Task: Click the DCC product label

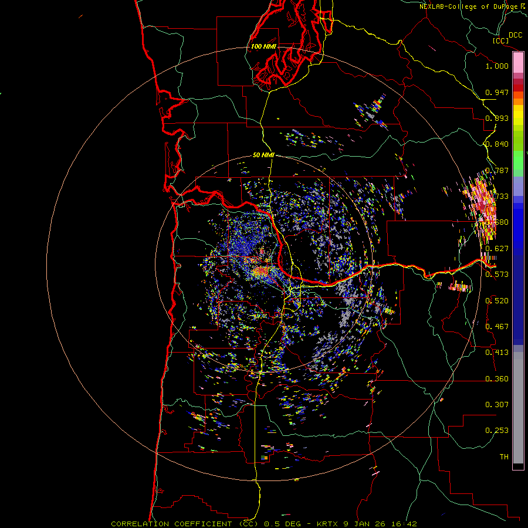Action: point(515,35)
